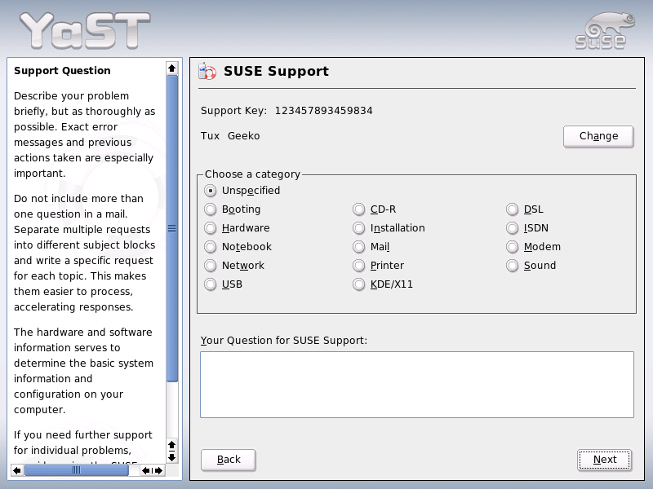Click the help panel horizontal scrollbar thumb
Viewport: 653px width, 489px height.
(x=76, y=470)
